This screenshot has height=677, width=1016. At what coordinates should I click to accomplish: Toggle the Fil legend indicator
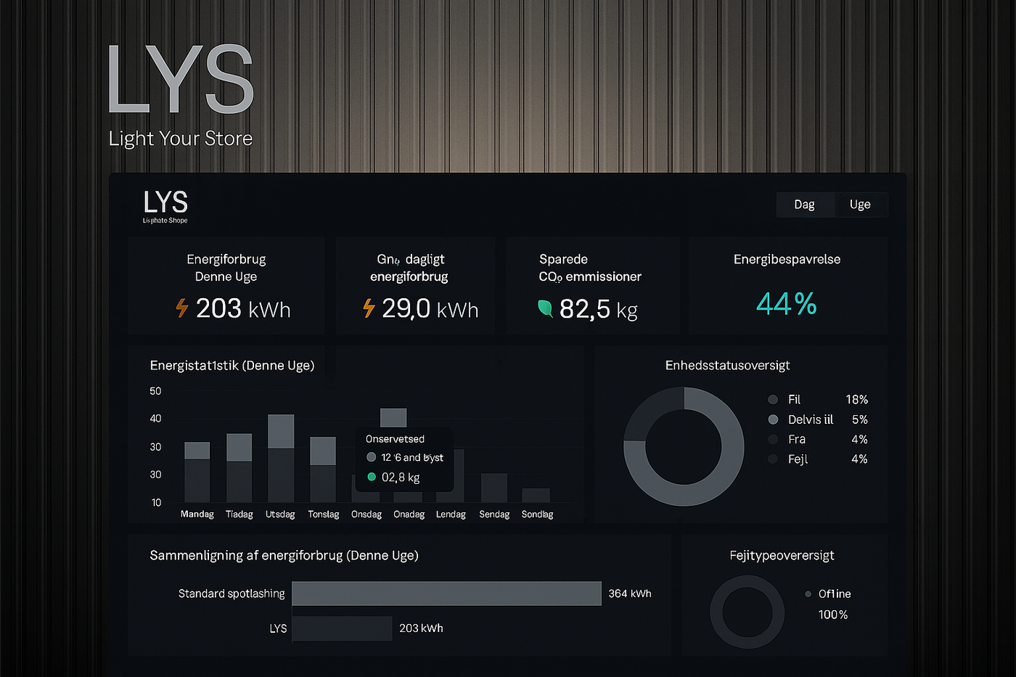773,399
